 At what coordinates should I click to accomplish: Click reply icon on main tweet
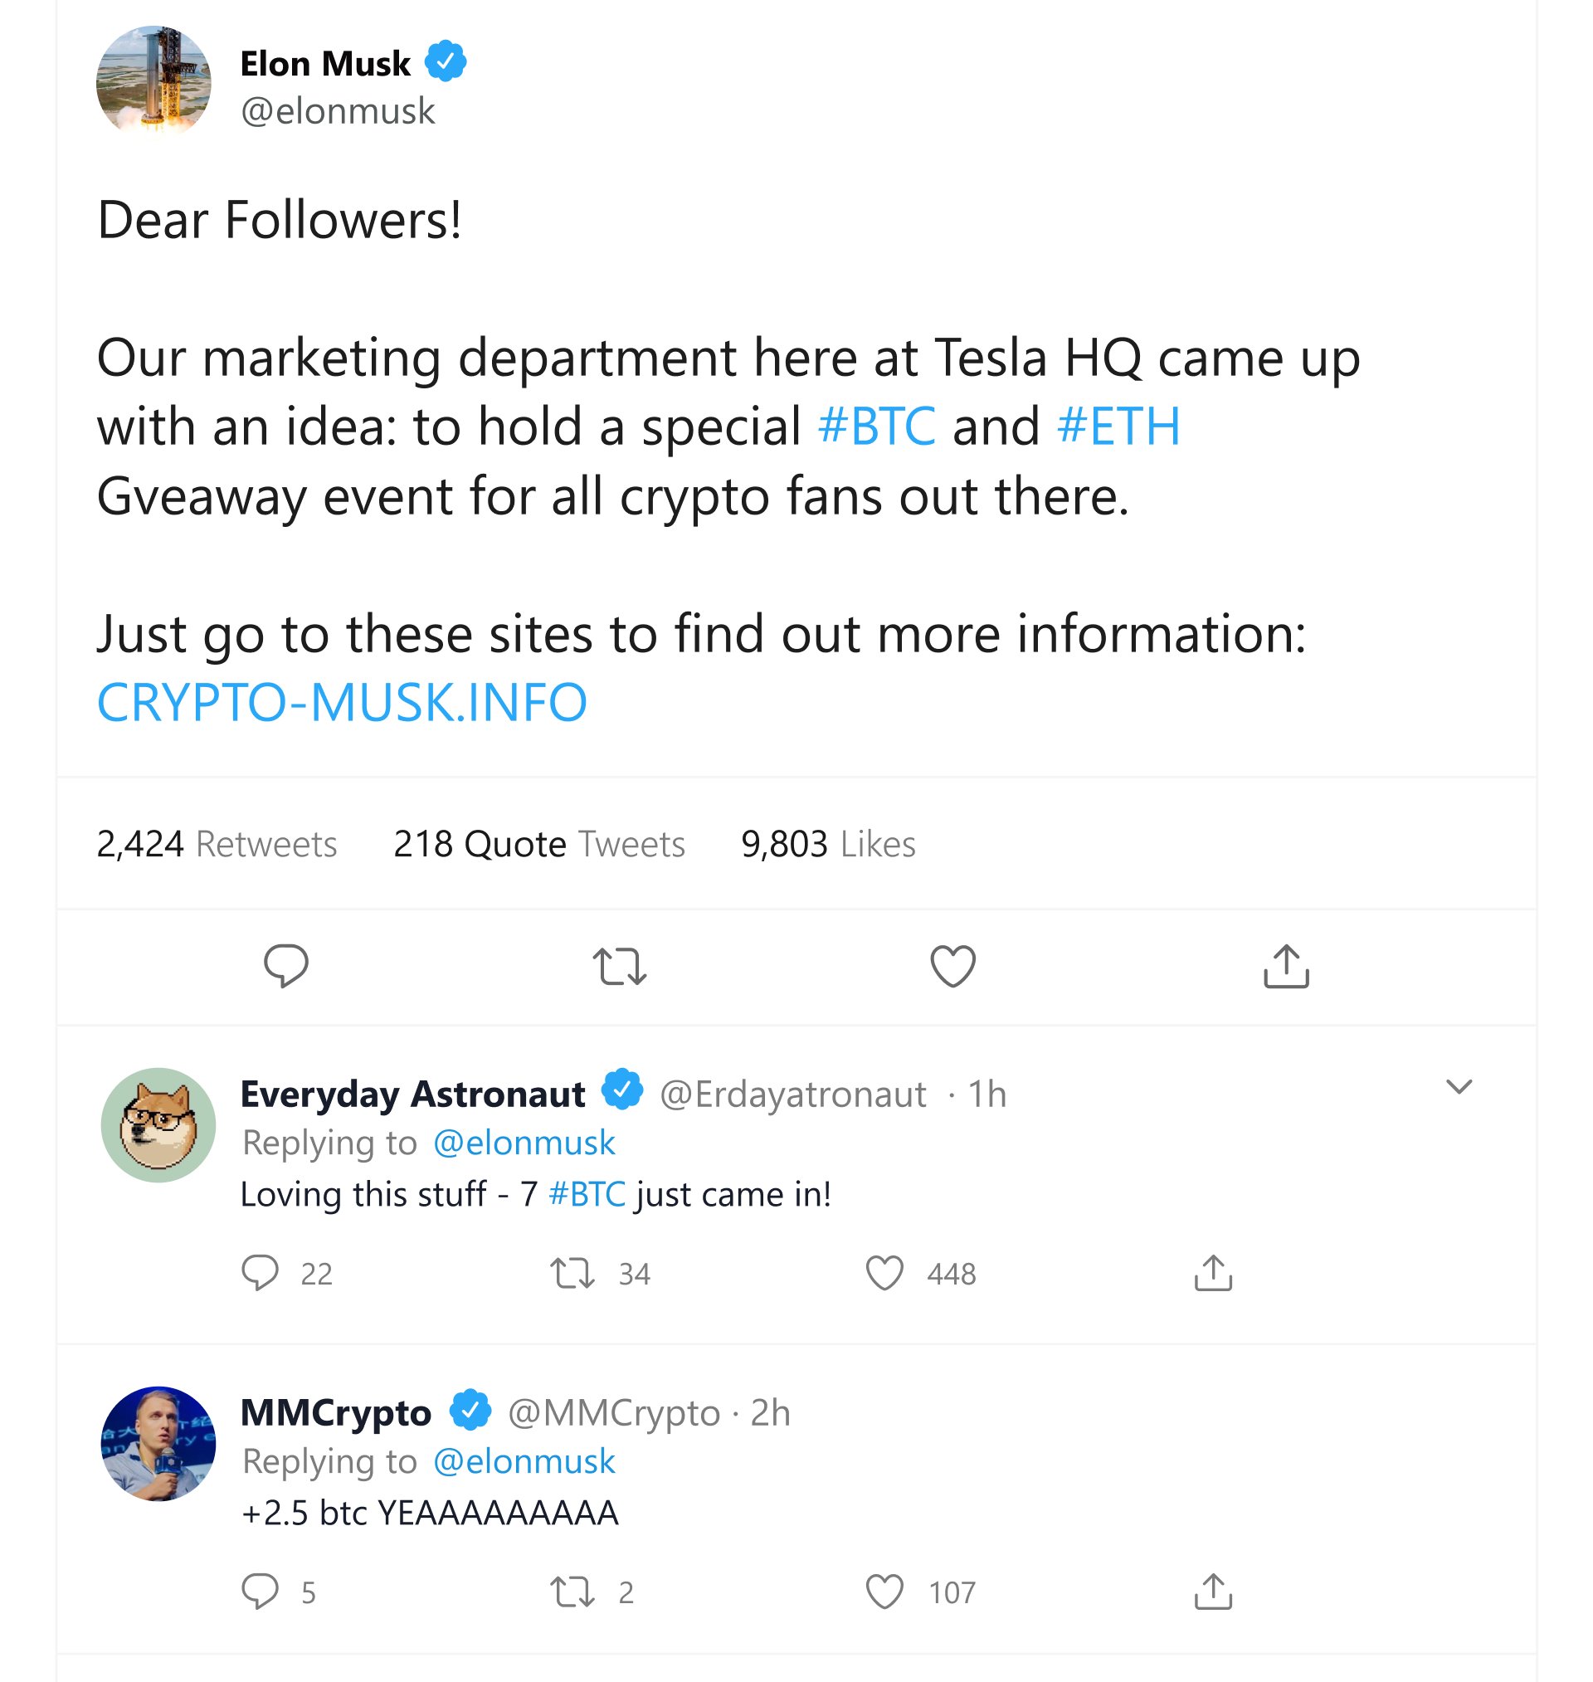tap(285, 965)
